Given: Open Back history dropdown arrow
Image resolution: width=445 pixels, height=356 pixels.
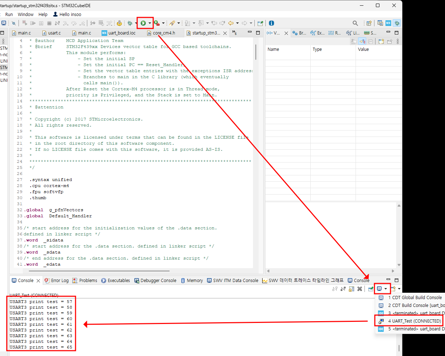Looking at the screenshot, I should (x=237, y=23).
